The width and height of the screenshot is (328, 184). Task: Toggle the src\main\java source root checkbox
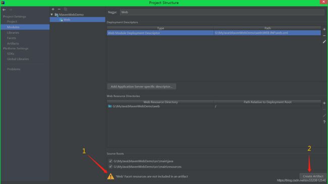pos(111,161)
